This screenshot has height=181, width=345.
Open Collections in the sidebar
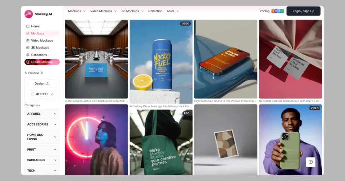(42, 55)
